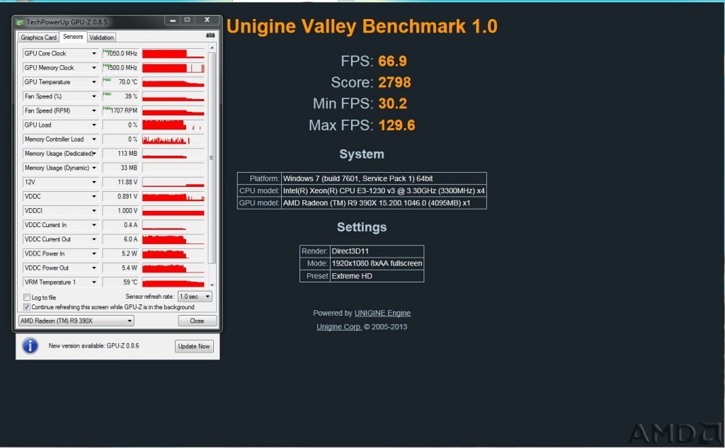Open the GPU Memory Clock sensor dropdown
Screen dimensions: 725x448
[x=94, y=68]
